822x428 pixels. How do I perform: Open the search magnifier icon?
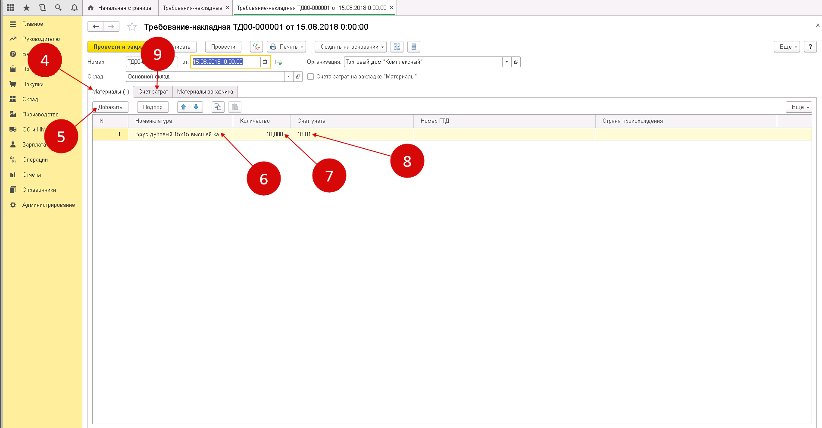[58, 8]
